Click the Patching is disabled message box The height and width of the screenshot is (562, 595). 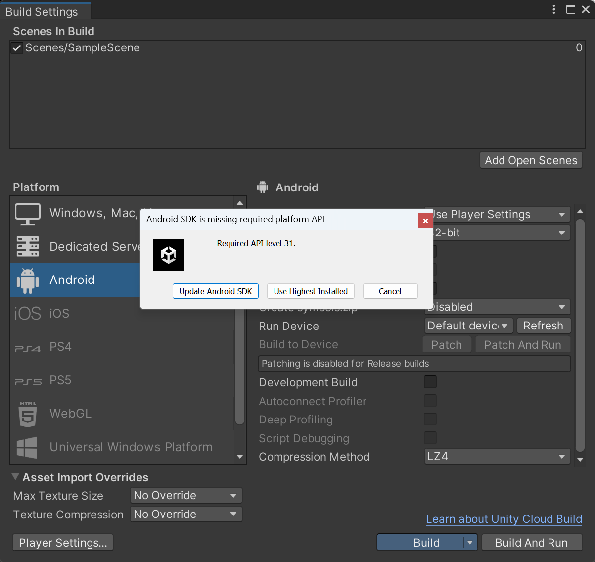pyautogui.click(x=414, y=364)
